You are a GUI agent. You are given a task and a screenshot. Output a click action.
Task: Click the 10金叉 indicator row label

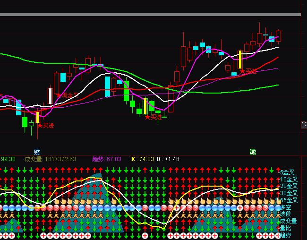(x=288, y=180)
